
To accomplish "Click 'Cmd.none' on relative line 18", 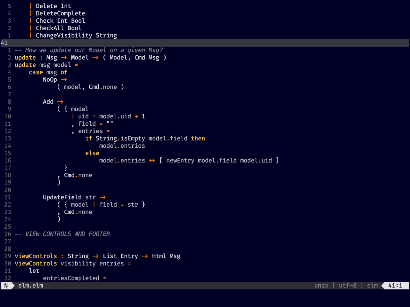I will [78, 175].
